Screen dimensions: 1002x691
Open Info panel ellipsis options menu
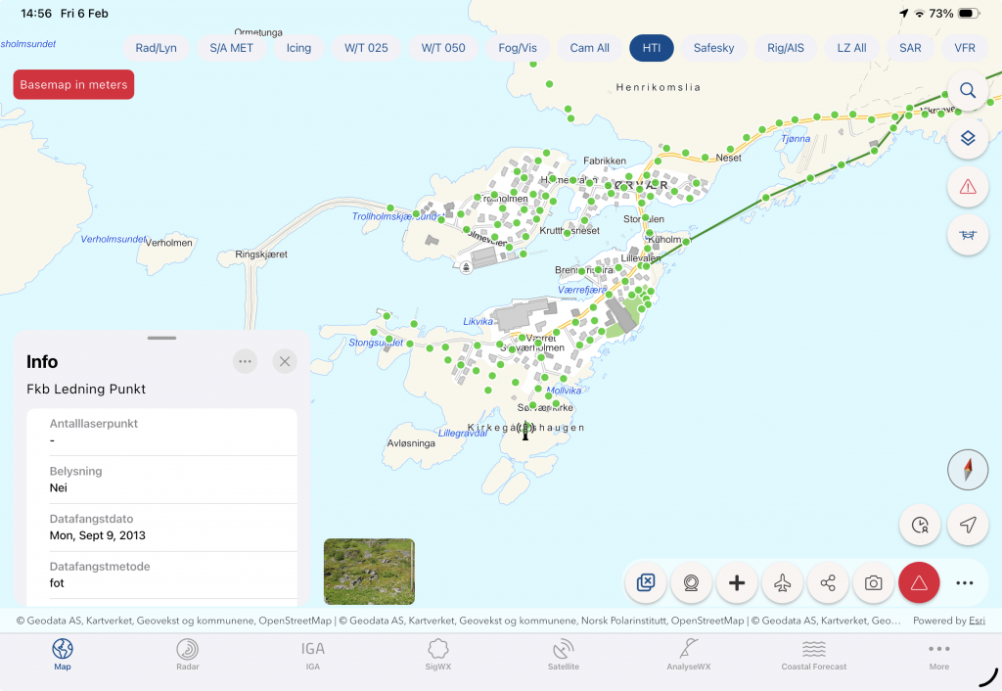click(x=246, y=361)
